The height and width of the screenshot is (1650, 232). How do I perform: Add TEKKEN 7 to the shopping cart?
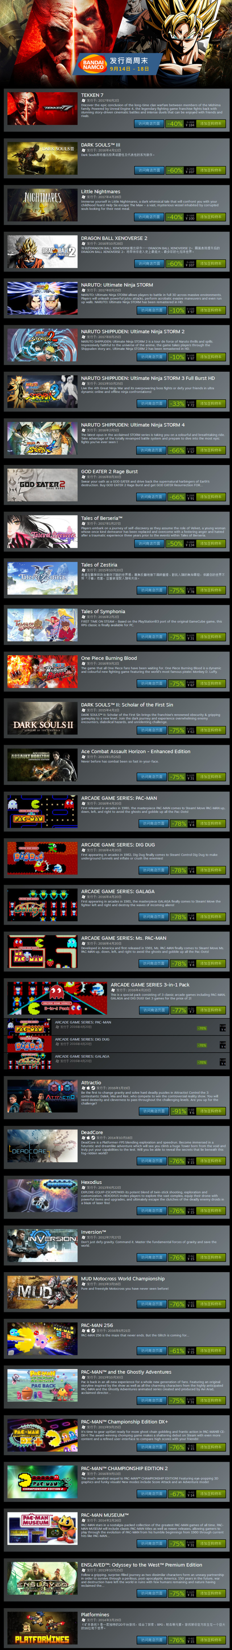click(211, 124)
